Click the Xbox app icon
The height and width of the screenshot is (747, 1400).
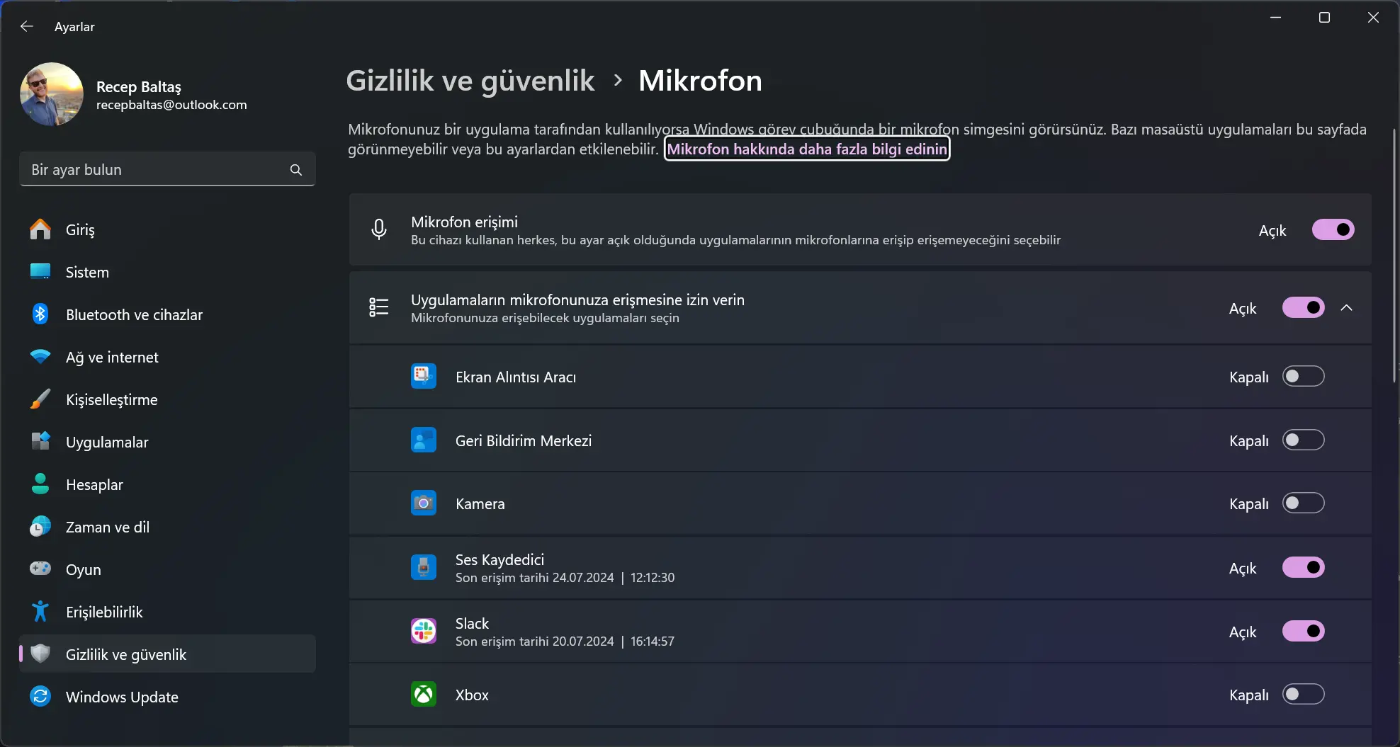coord(424,695)
